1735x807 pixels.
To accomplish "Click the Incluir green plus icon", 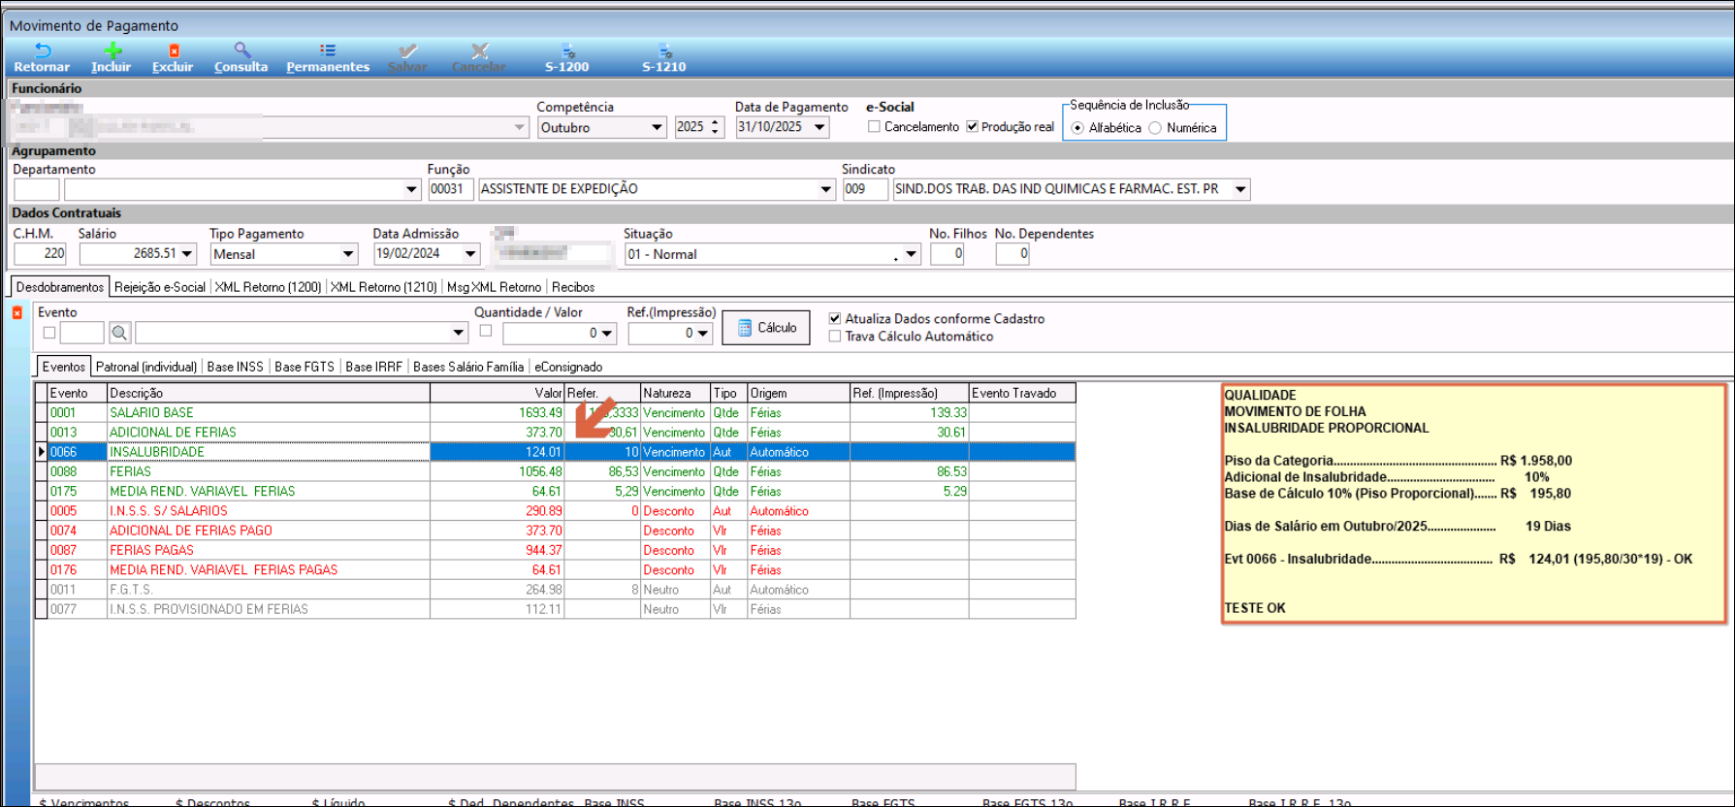I will click(x=112, y=50).
